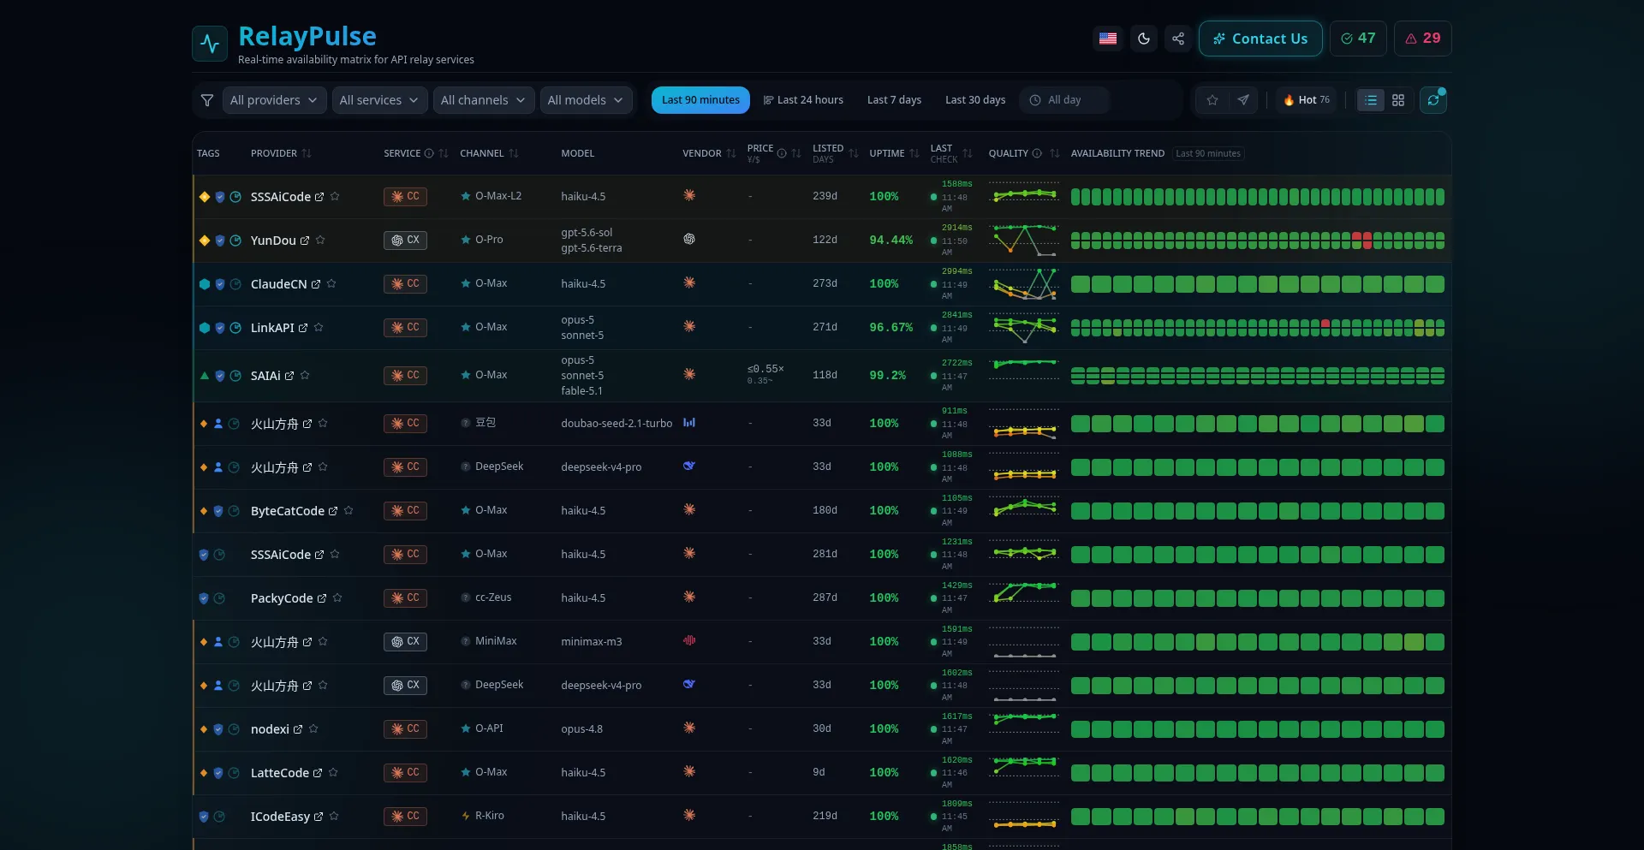
Task: Click the QUALITY column info icon
Action: (1037, 153)
